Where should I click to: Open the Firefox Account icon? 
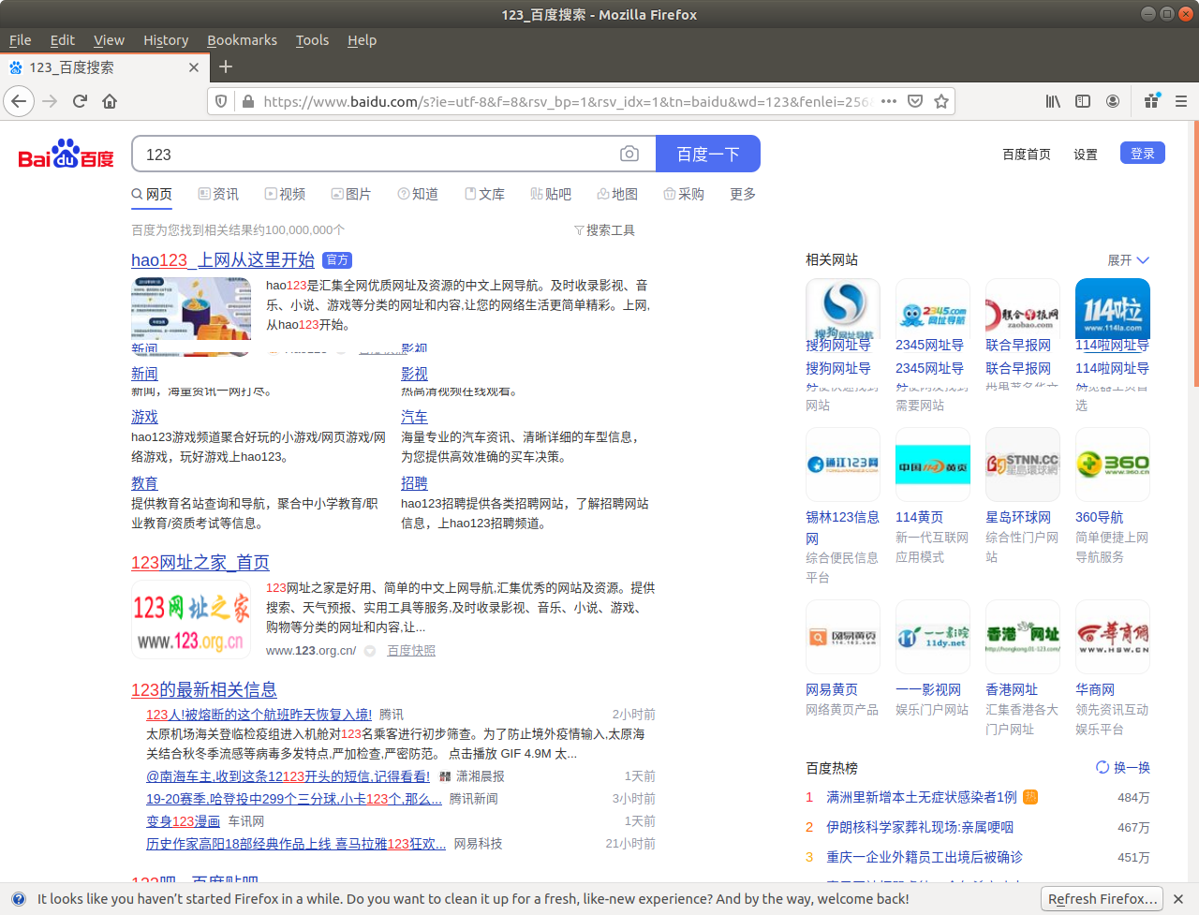click(1113, 101)
